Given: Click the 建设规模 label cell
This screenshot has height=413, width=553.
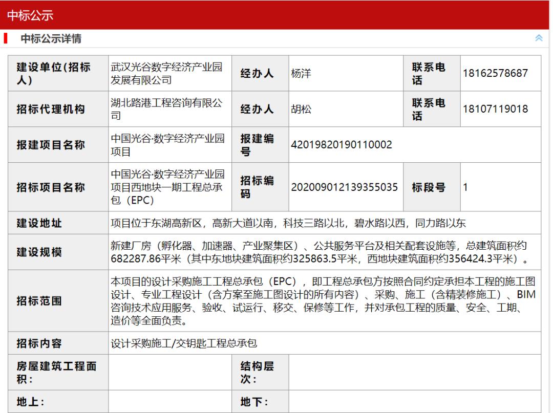Looking at the screenshot, I should click(x=58, y=252).
